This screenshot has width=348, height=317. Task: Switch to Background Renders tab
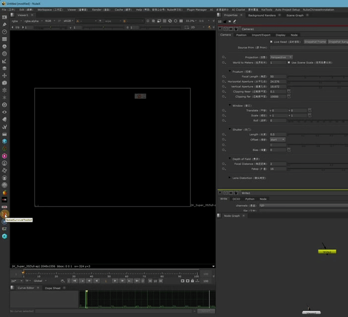[x=262, y=15]
